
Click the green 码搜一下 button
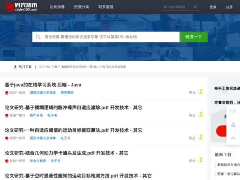tap(194, 37)
